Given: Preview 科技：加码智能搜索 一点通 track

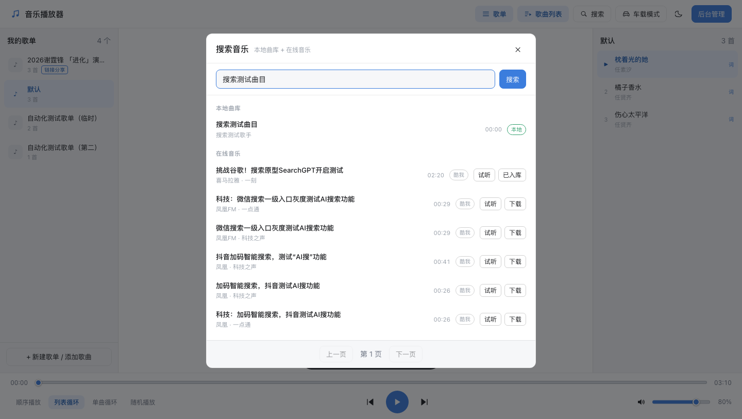Looking at the screenshot, I should pos(491,320).
